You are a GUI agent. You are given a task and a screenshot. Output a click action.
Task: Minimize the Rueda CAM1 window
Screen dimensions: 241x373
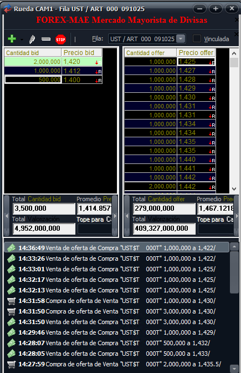point(199,9)
